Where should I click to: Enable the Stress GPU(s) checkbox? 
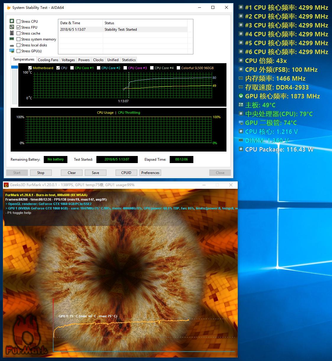pyautogui.click(x=19, y=51)
